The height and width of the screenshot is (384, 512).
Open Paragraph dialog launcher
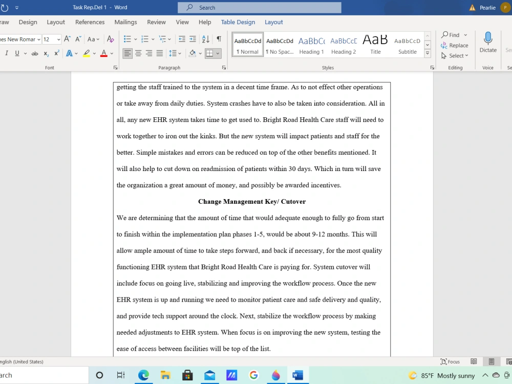point(224,68)
